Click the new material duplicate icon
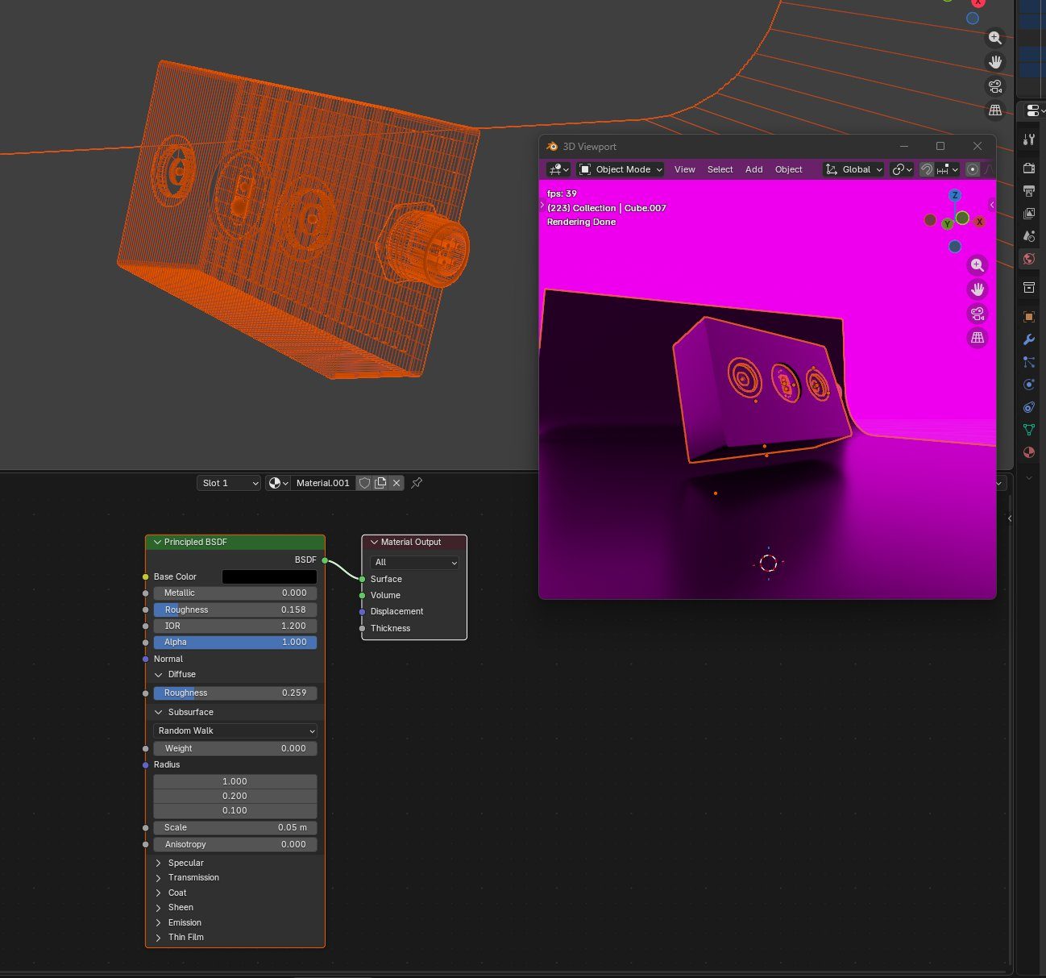 click(380, 483)
